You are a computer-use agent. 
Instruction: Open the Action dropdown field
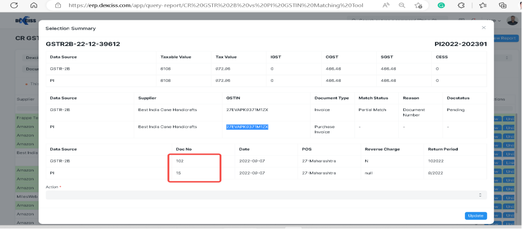(266, 195)
